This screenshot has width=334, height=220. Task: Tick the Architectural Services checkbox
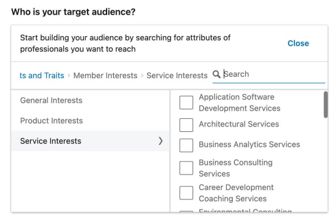186,125
